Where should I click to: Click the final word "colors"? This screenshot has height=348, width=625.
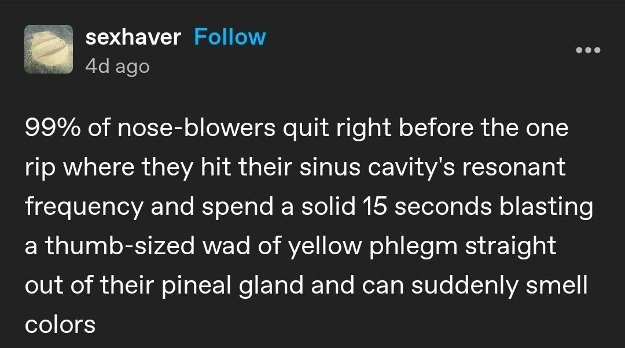[x=60, y=324]
